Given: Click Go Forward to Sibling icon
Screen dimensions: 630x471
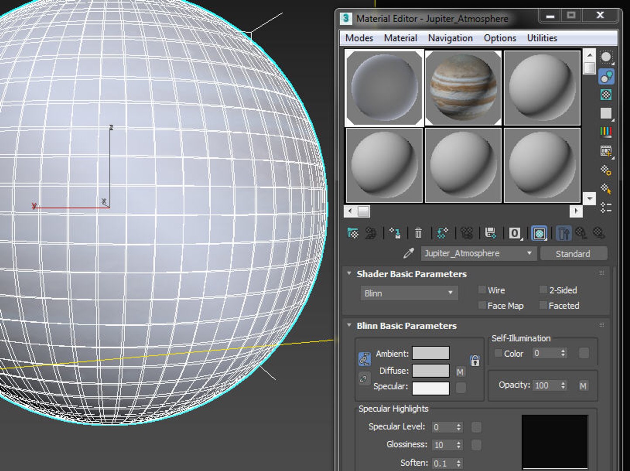Looking at the screenshot, I should point(599,233).
